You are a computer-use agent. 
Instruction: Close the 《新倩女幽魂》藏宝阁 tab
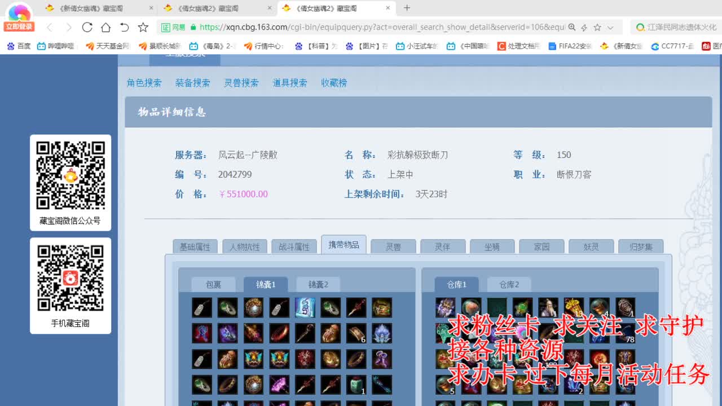pos(151,8)
